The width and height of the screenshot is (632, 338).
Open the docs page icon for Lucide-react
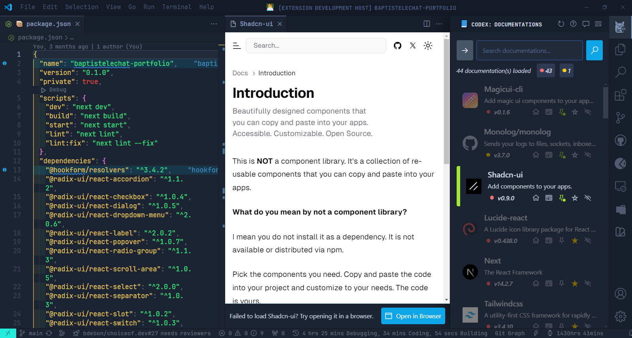[549, 241]
